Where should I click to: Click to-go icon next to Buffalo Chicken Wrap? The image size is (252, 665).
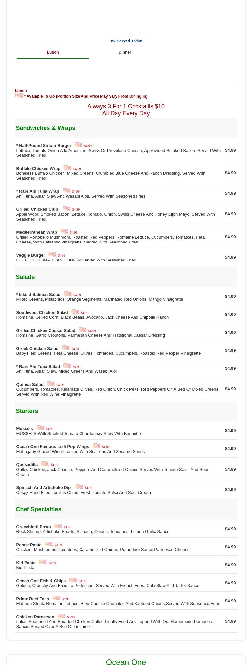point(67,168)
